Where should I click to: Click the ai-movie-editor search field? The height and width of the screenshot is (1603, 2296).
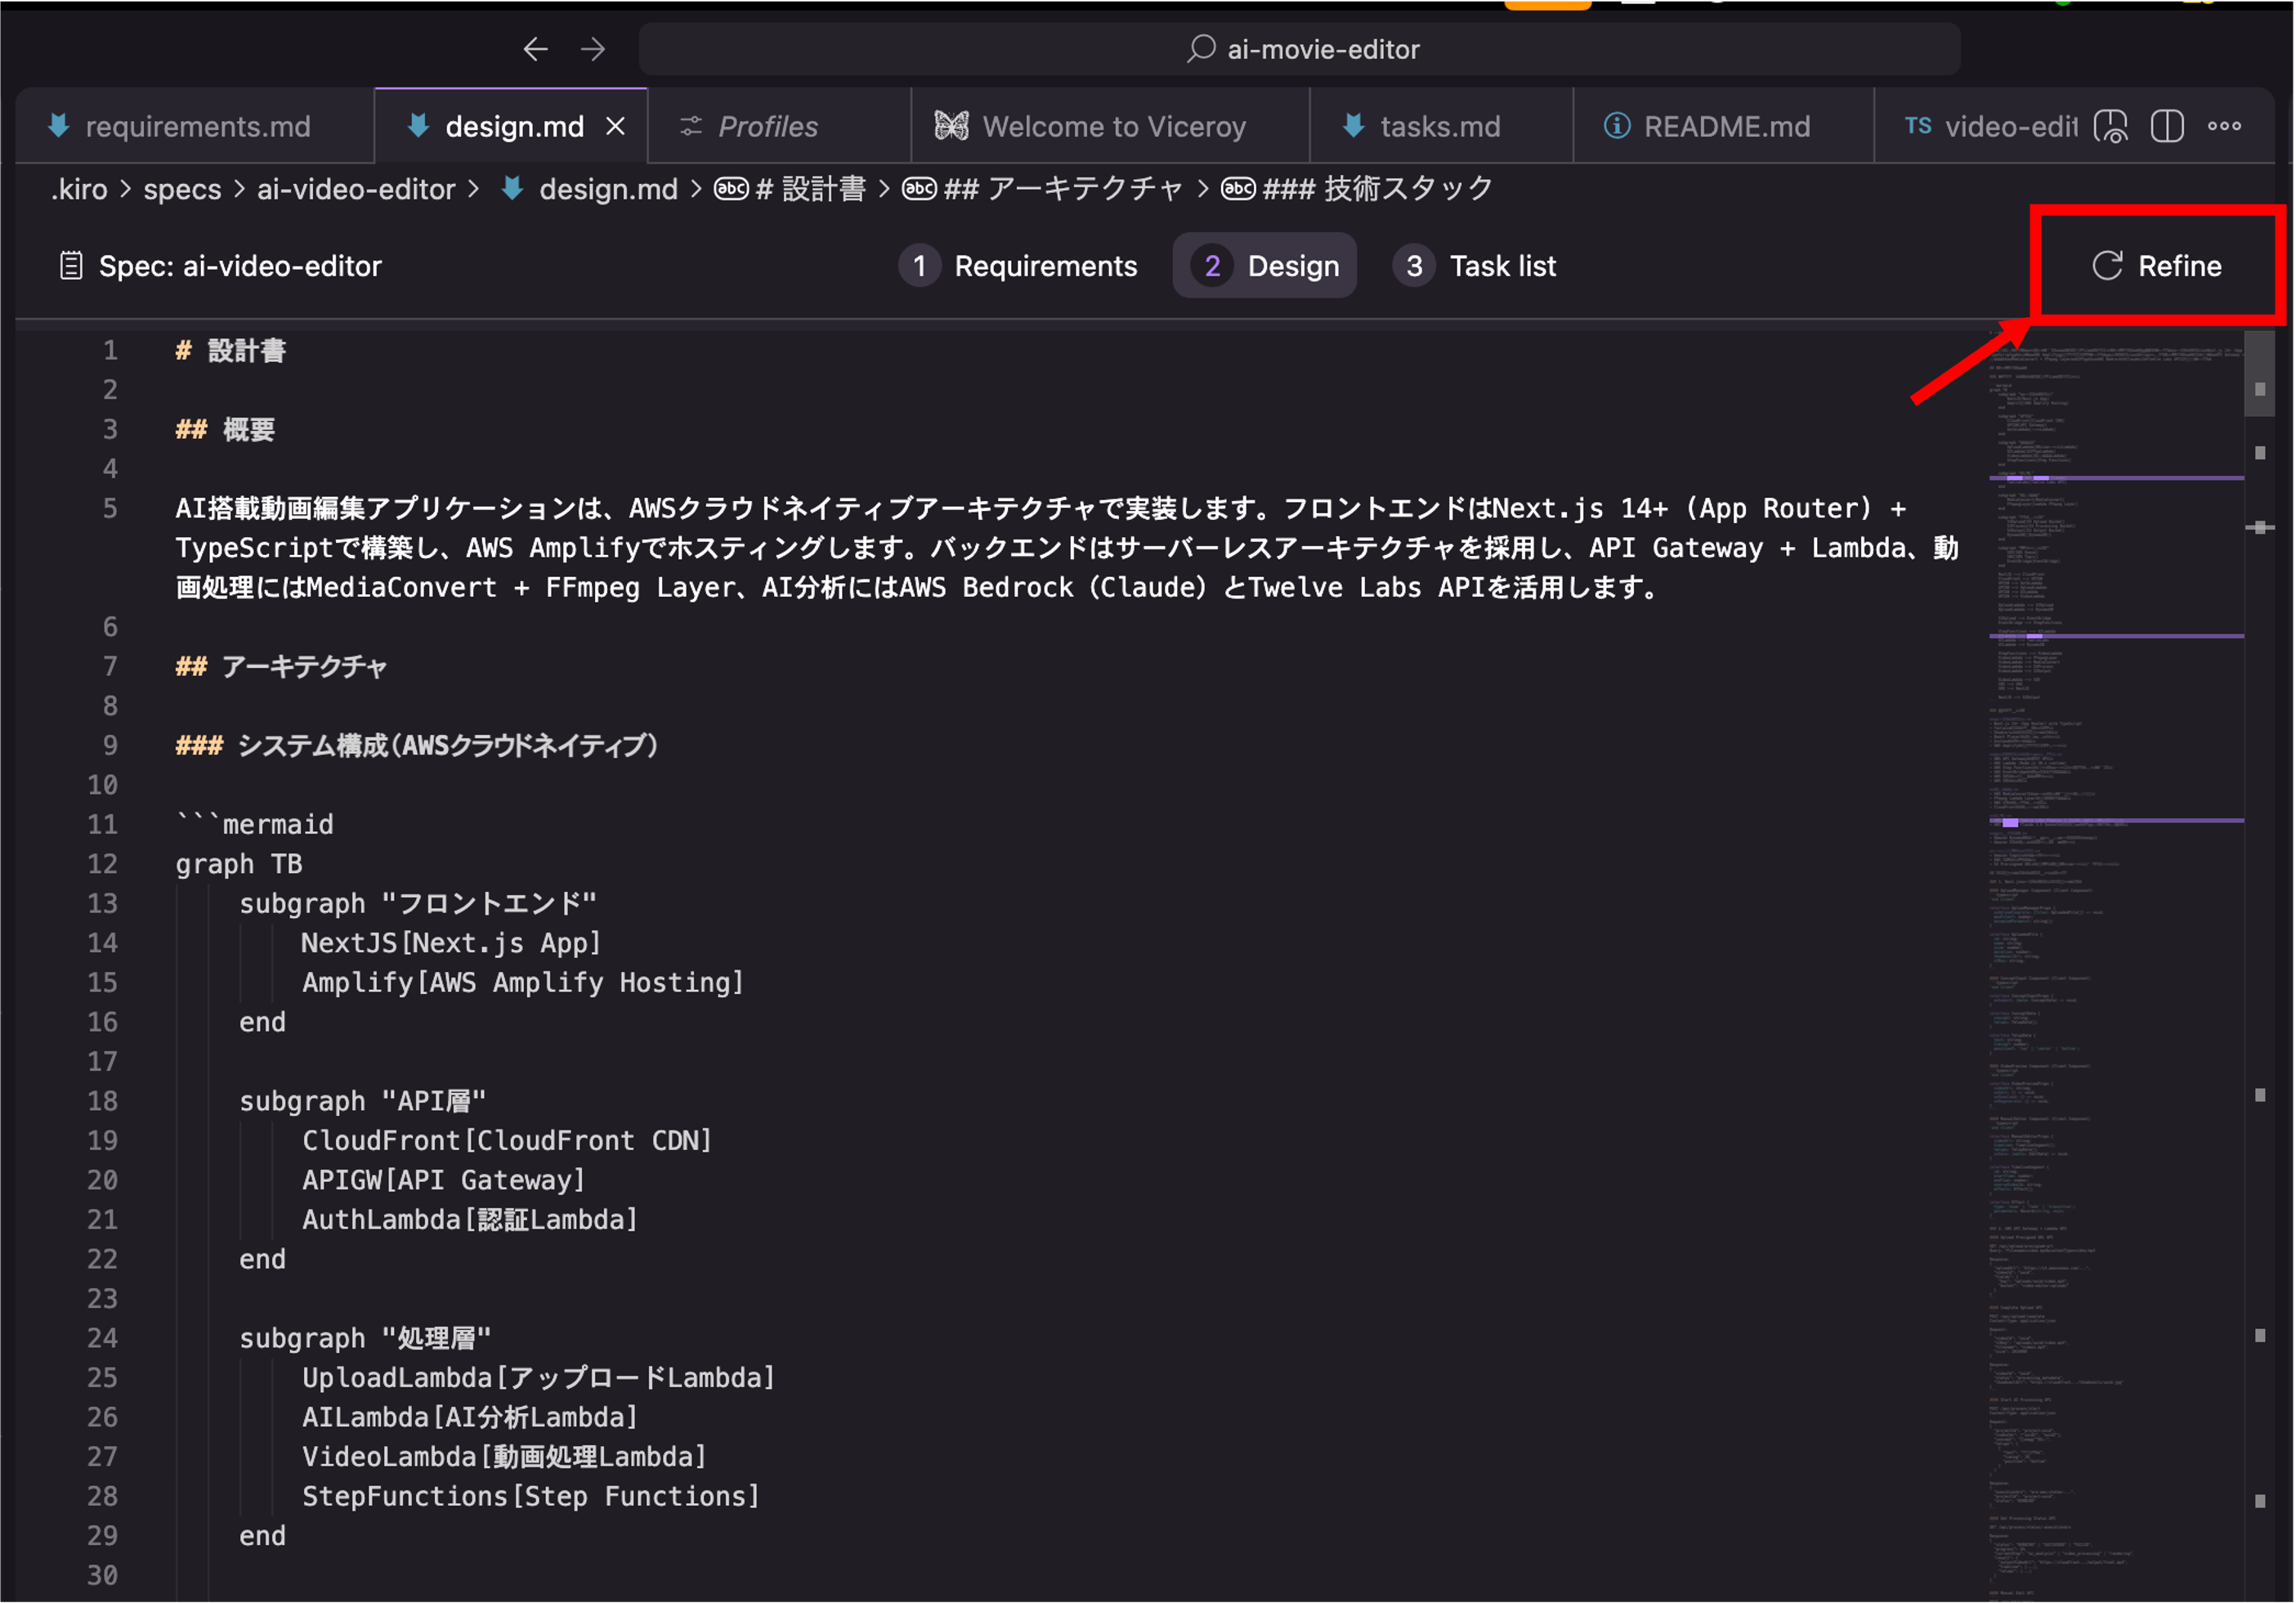[x=1300, y=49]
